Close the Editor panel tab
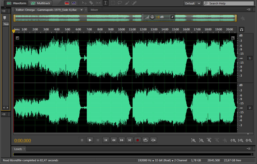This screenshot has width=257, height=164. [x=86, y=10]
